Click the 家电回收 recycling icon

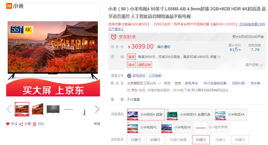pos(129,76)
